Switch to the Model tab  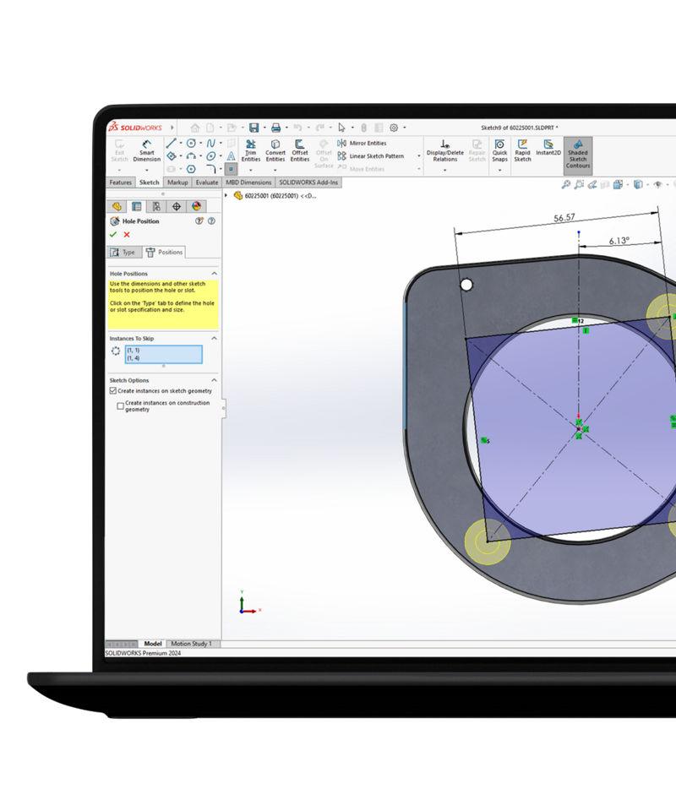click(x=153, y=644)
